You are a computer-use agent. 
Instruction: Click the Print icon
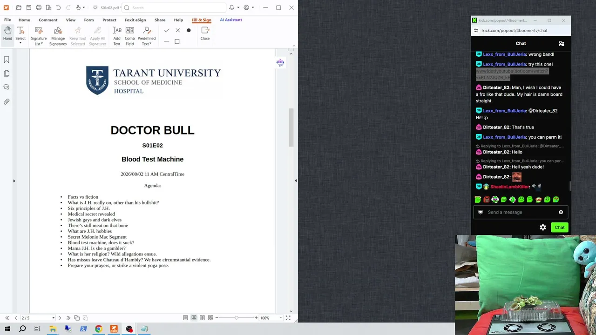(x=39, y=7)
